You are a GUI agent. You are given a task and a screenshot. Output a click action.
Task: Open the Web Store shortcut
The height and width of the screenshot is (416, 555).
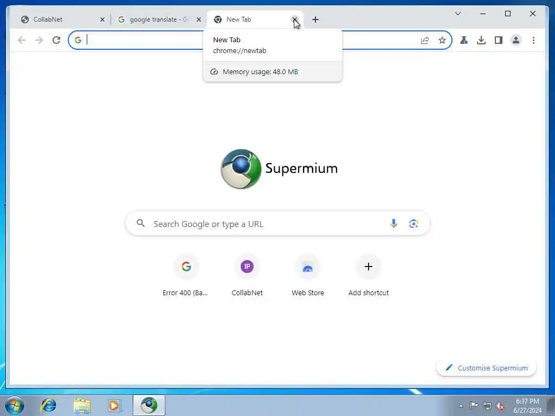tap(308, 275)
